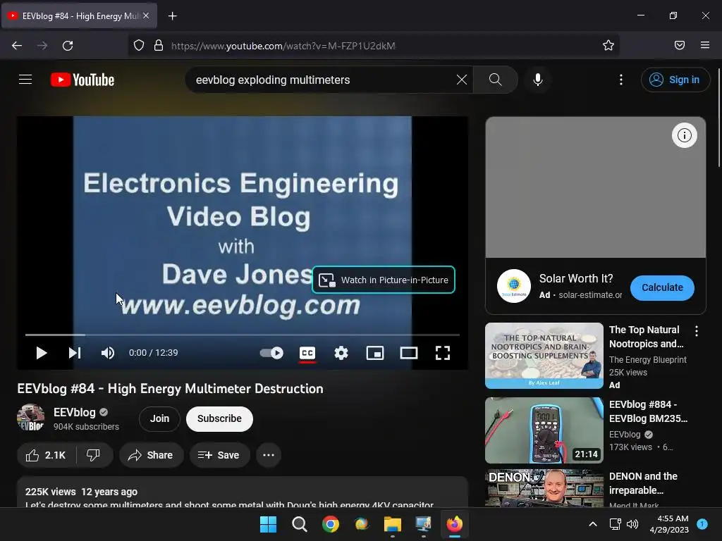722x541 pixels.
Task: Open tracking protection shield icon
Action: 139,45
